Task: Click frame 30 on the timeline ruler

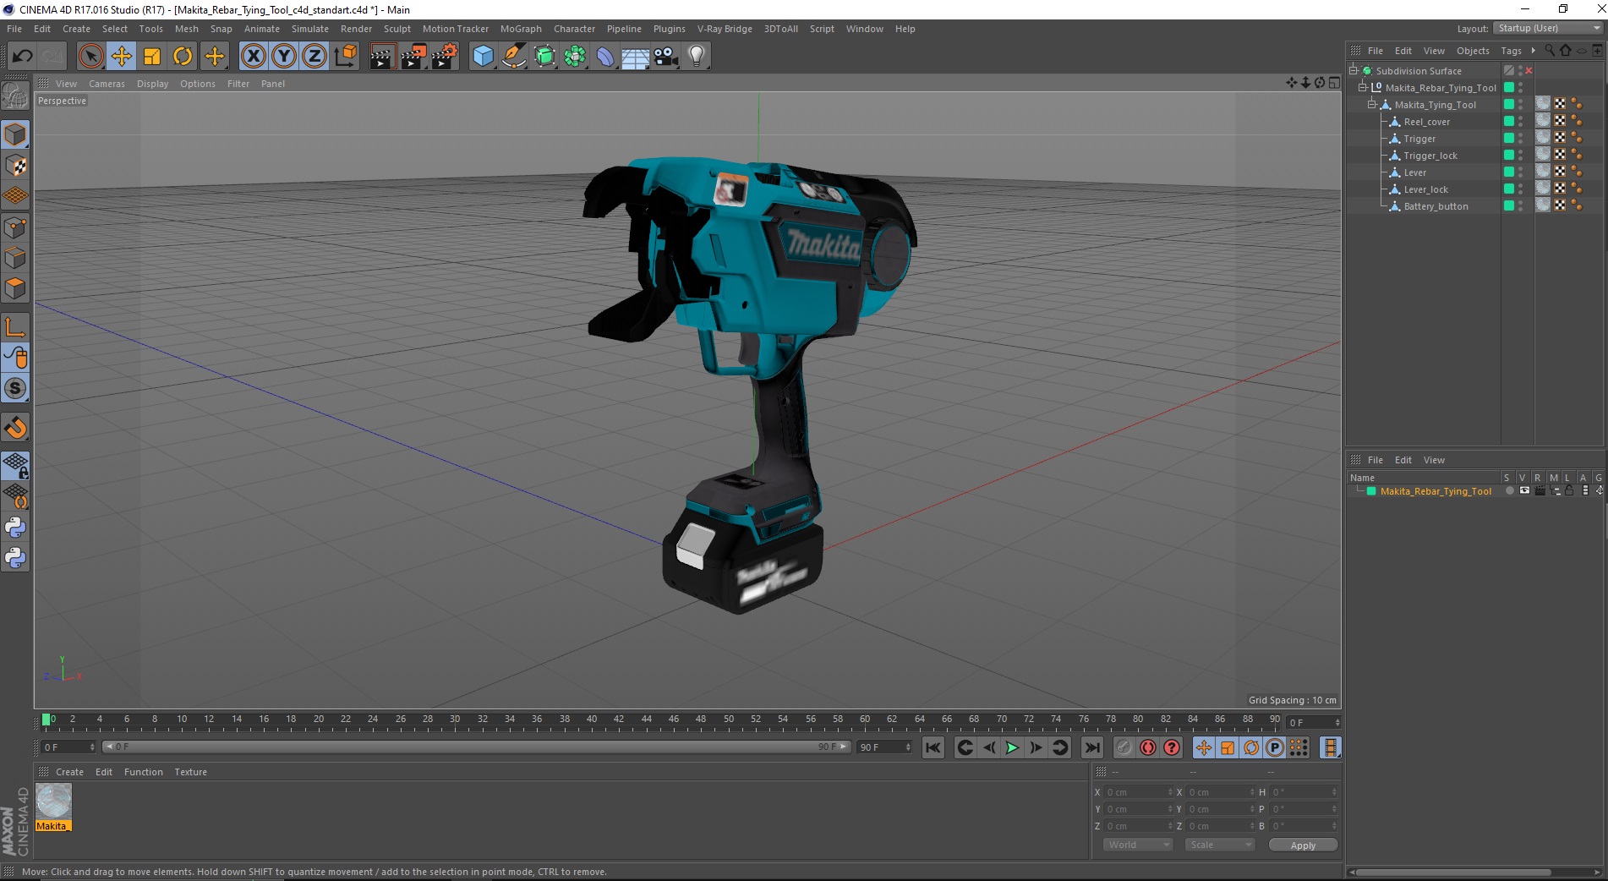Action: 455,720
